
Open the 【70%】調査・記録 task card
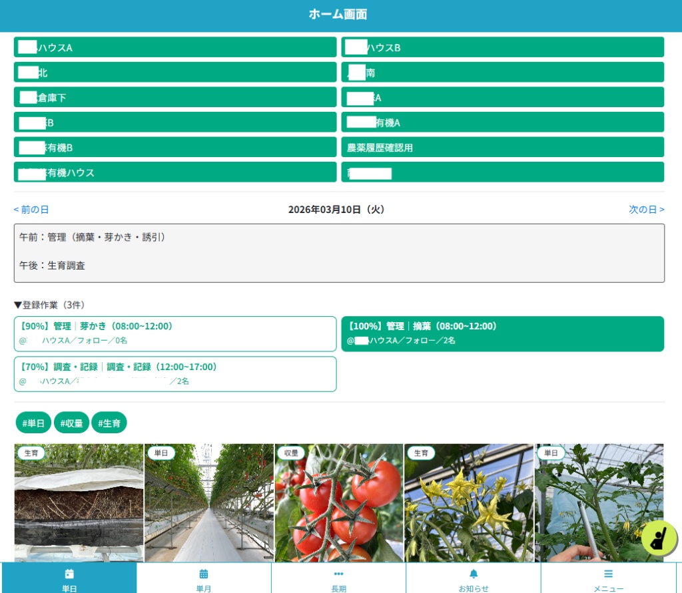point(175,374)
